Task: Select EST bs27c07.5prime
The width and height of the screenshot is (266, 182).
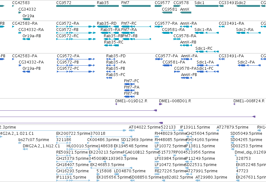Action: click(34, 140)
